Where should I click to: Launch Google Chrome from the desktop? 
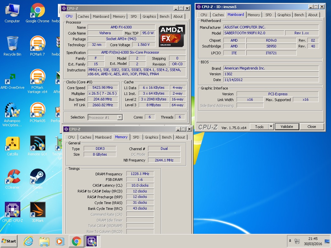coord(37,13)
